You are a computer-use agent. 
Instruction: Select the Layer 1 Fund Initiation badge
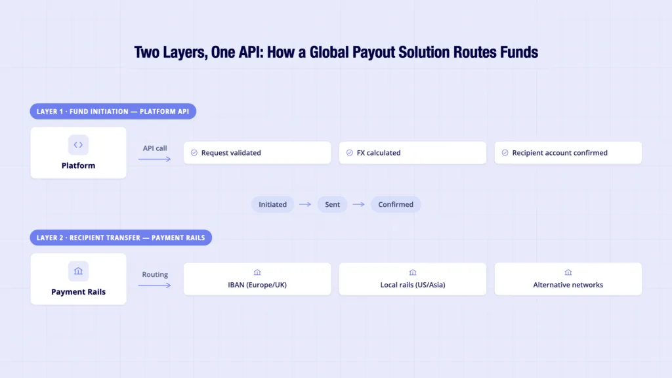(113, 112)
